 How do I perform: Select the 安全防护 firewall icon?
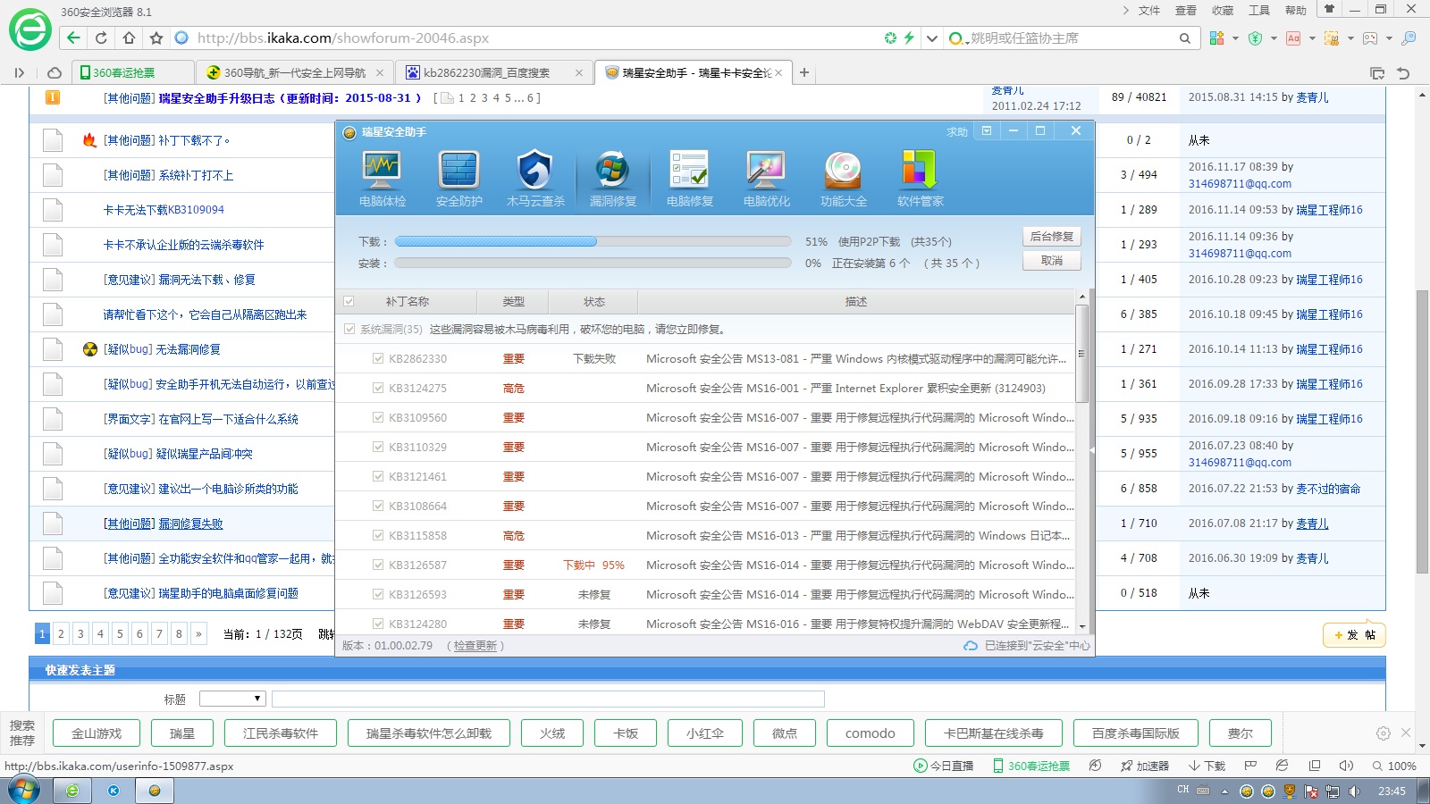[458, 178]
